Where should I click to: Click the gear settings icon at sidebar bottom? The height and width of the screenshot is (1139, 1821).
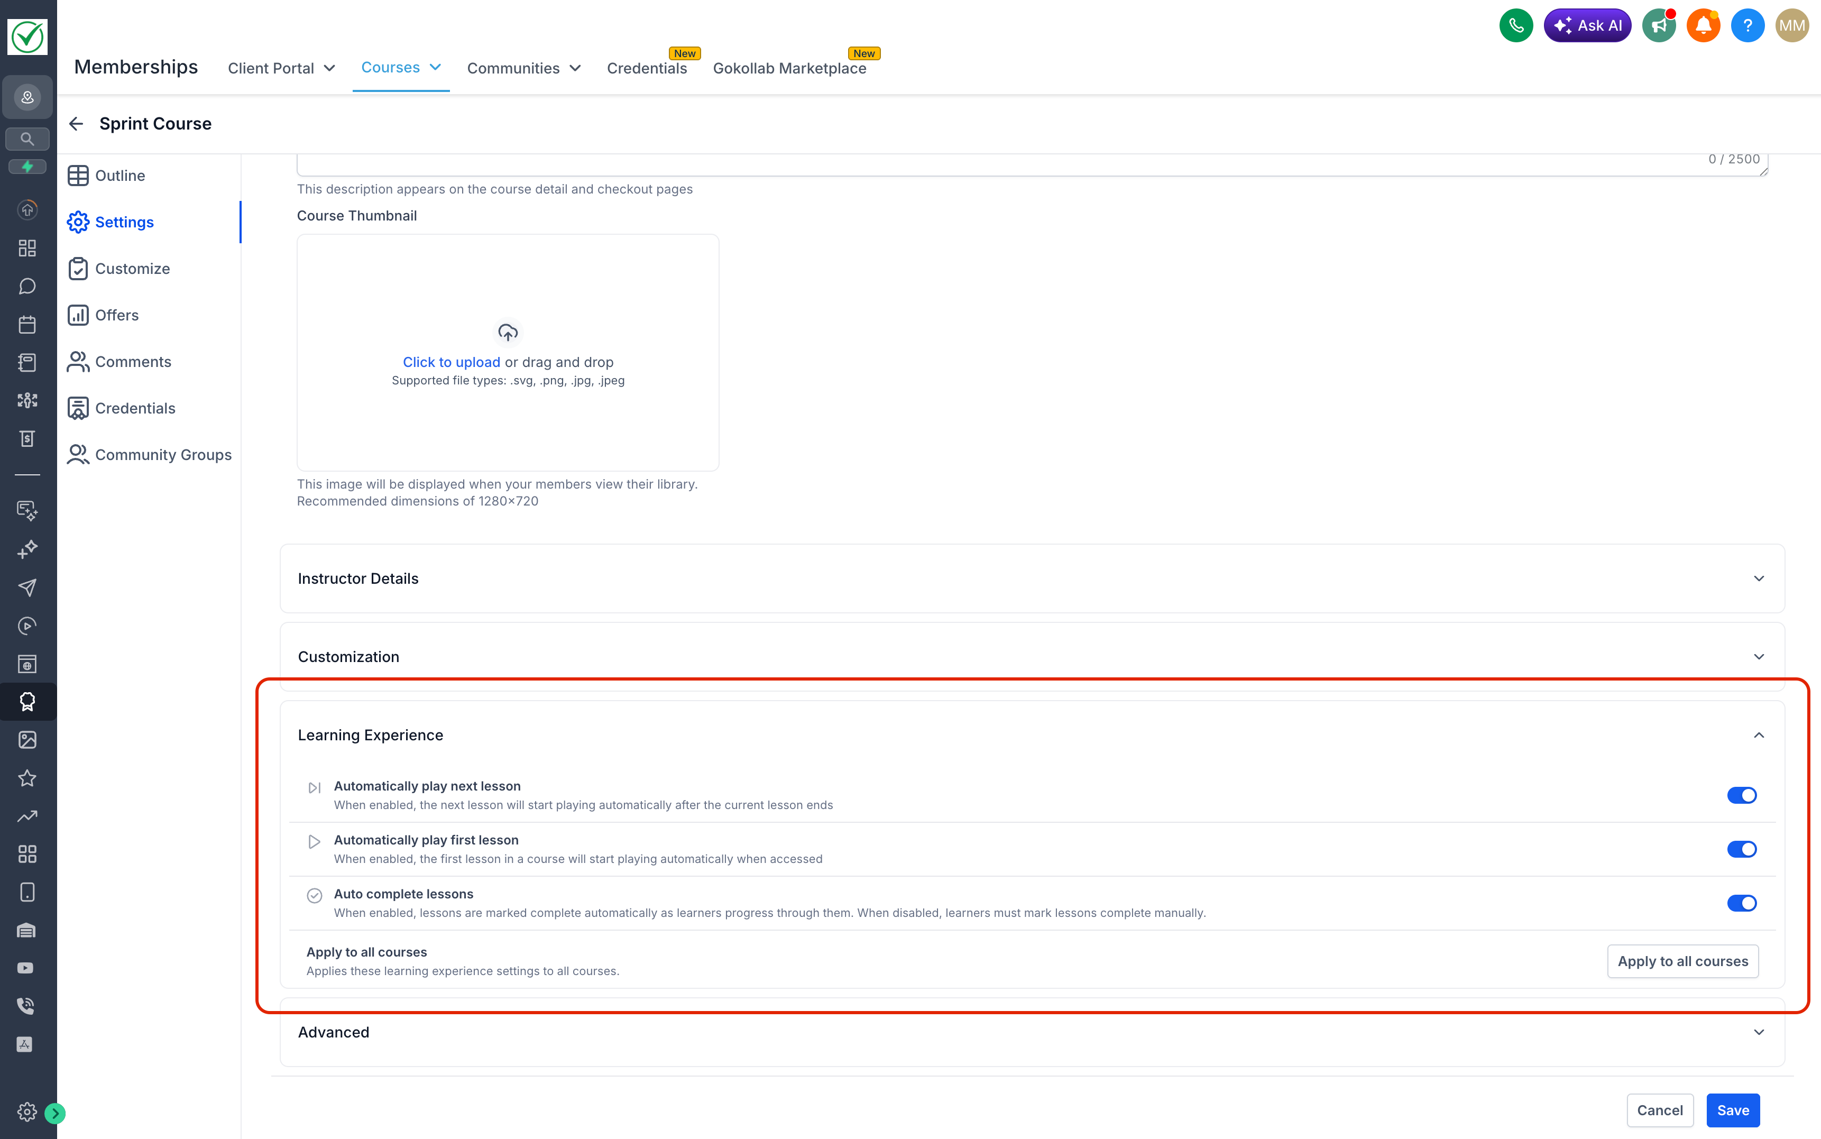pos(27,1112)
